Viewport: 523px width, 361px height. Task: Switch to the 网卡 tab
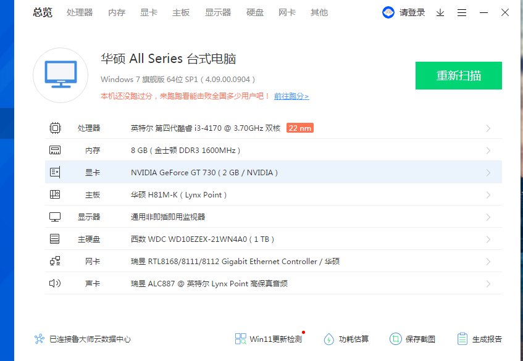[287, 13]
